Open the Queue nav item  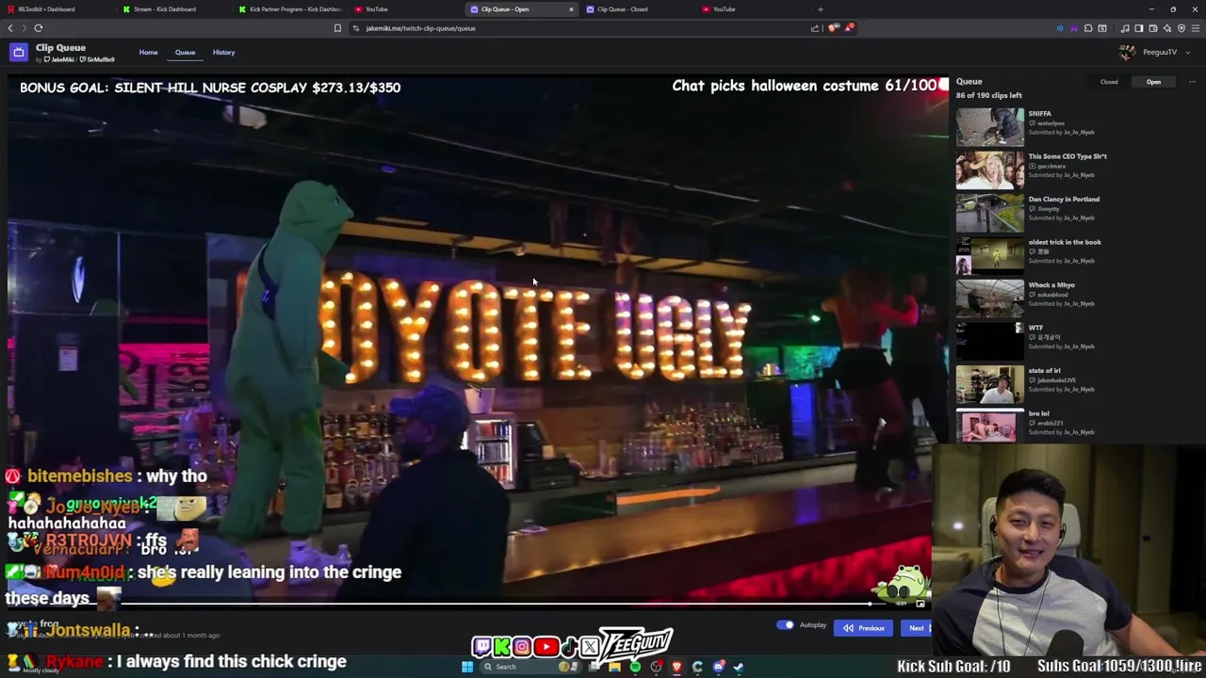(x=185, y=53)
